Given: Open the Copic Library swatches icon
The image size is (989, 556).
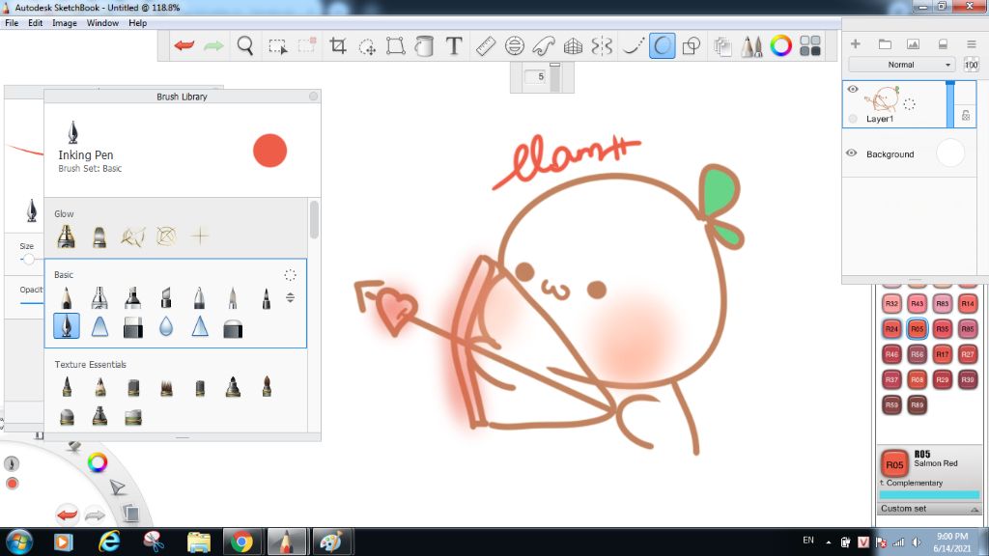Looking at the screenshot, I should pyautogui.click(x=810, y=46).
